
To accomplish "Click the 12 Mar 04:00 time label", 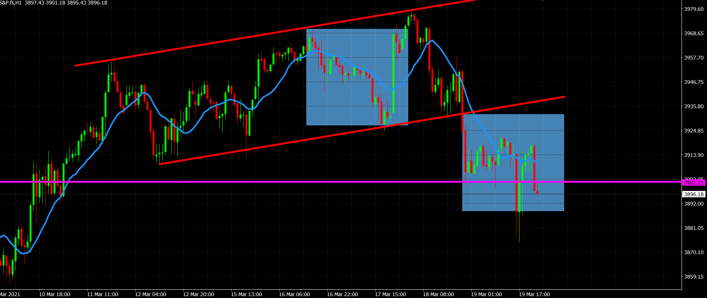I will (x=150, y=294).
